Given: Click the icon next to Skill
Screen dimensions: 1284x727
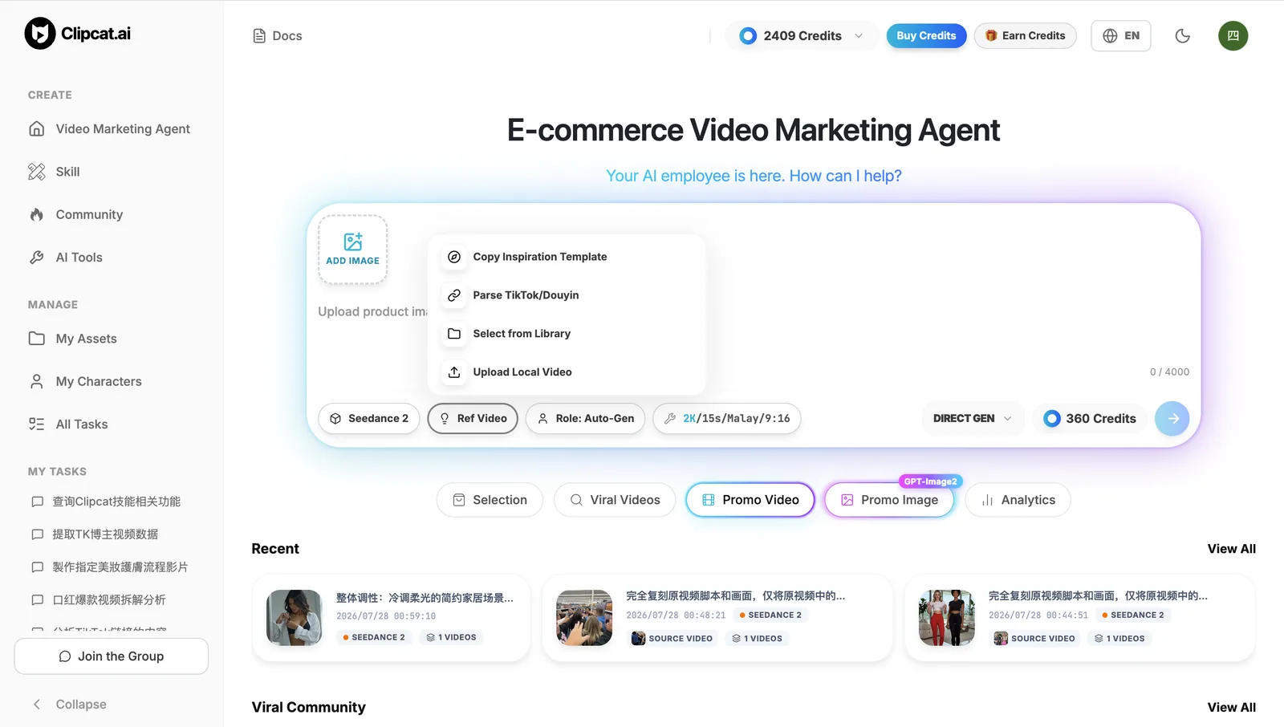Looking at the screenshot, I should (37, 172).
